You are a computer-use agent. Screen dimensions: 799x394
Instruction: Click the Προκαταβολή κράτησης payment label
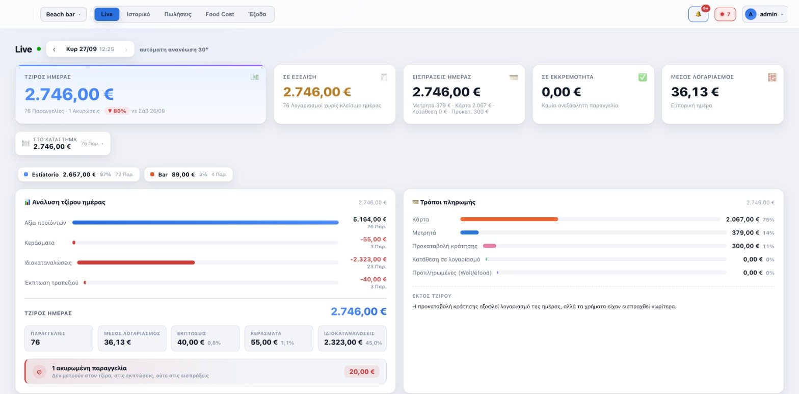[445, 246]
